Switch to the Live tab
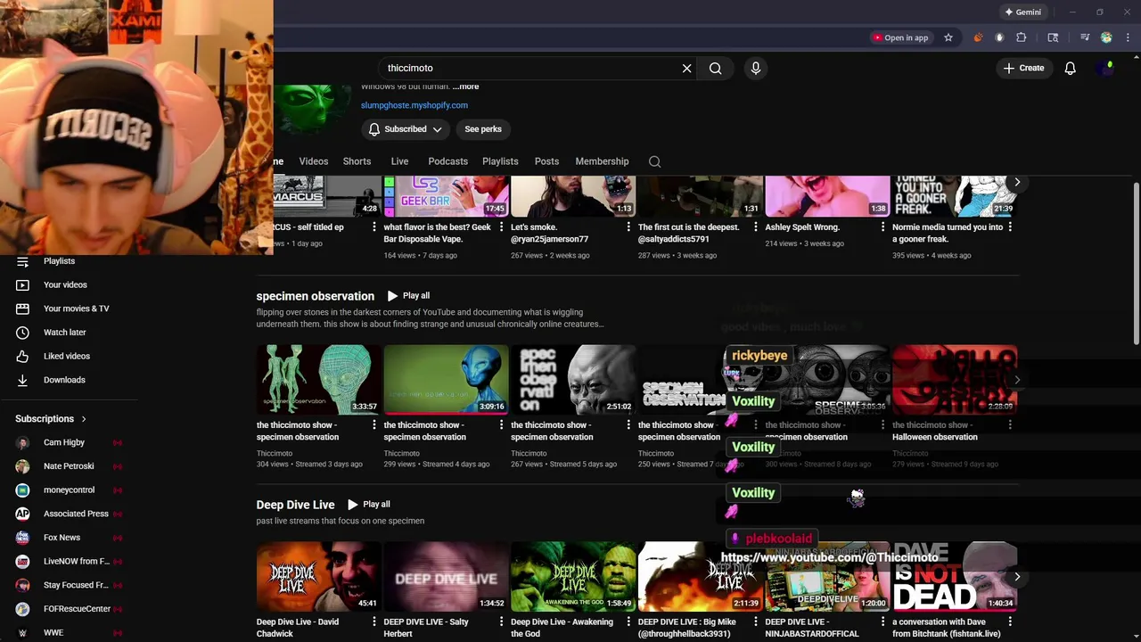The width and height of the screenshot is (1141, 642). (x=399, y=161)
